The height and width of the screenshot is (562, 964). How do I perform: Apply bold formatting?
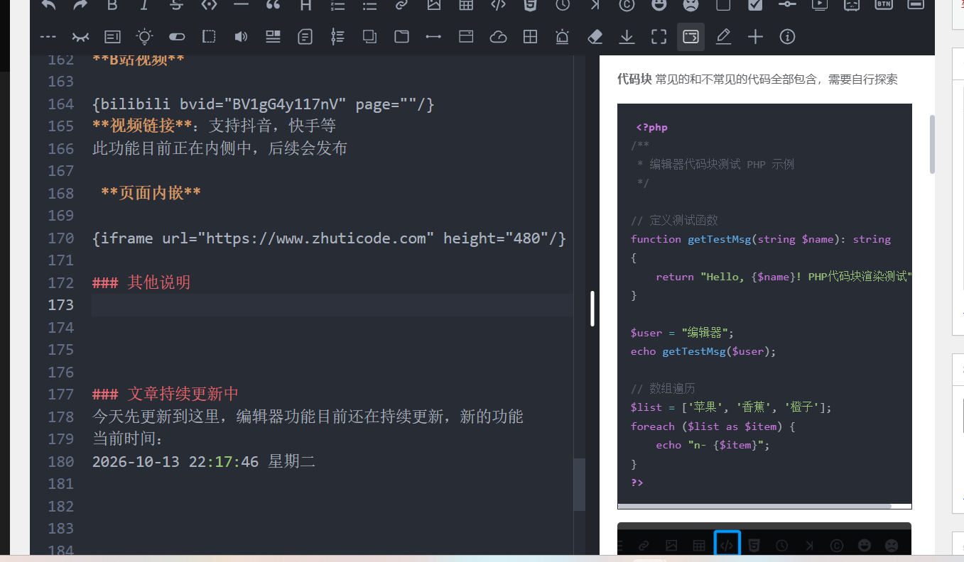(112, 4)
